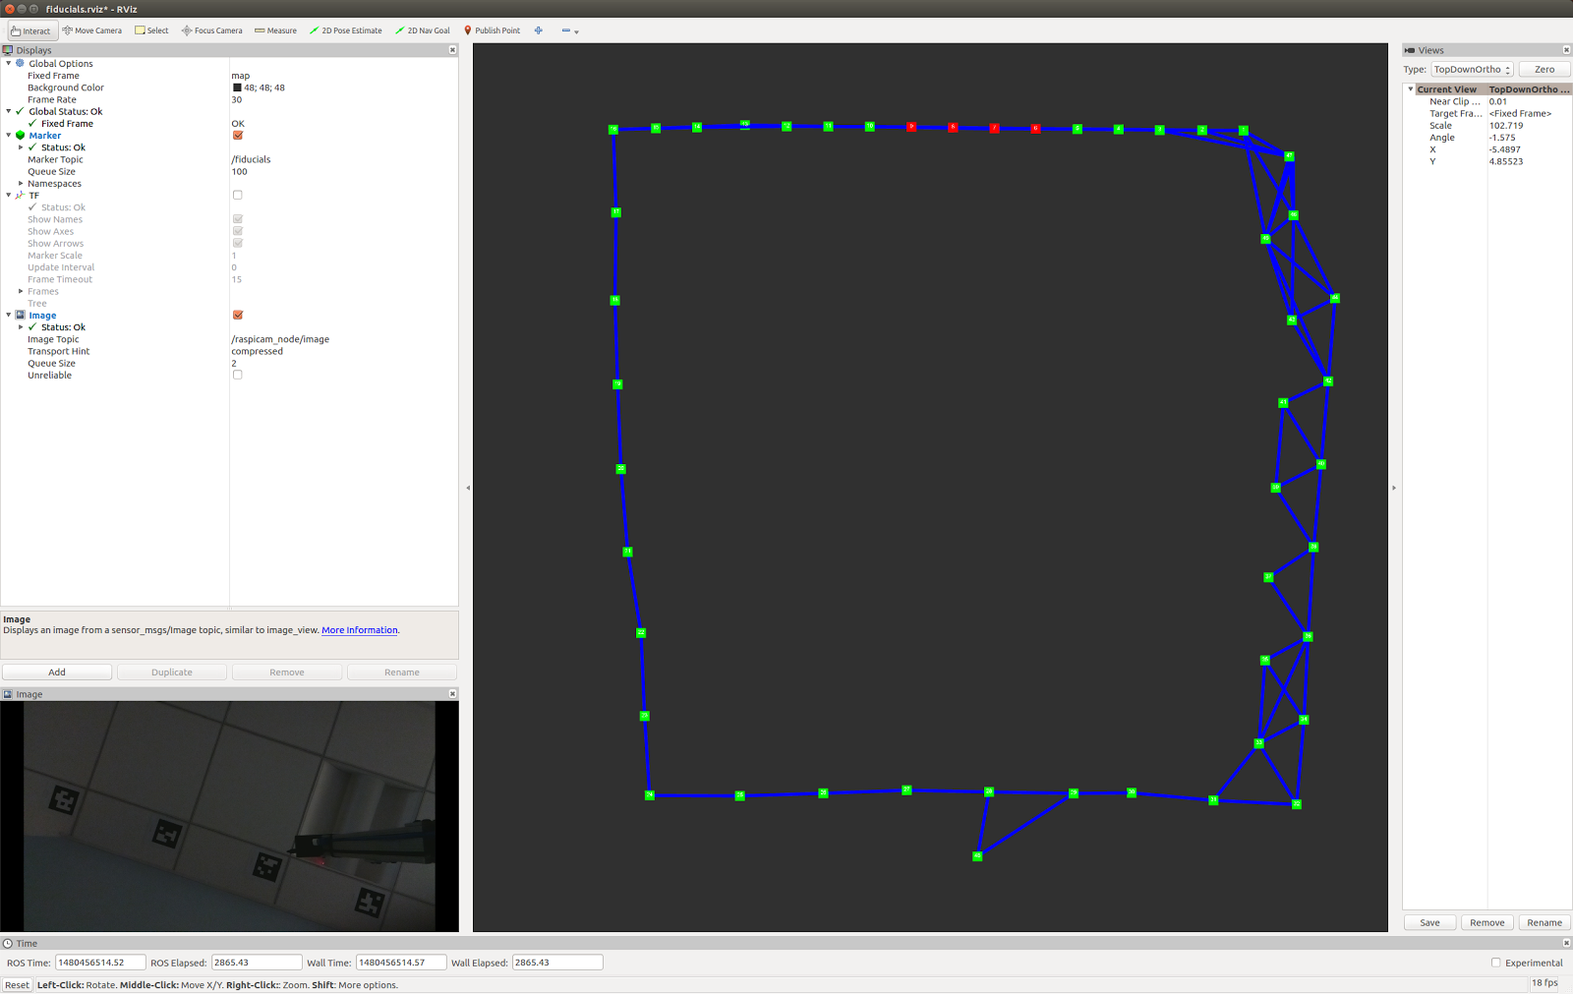Enable the TF display checkbox
The image size is (1573, 994).
(238, 196)
